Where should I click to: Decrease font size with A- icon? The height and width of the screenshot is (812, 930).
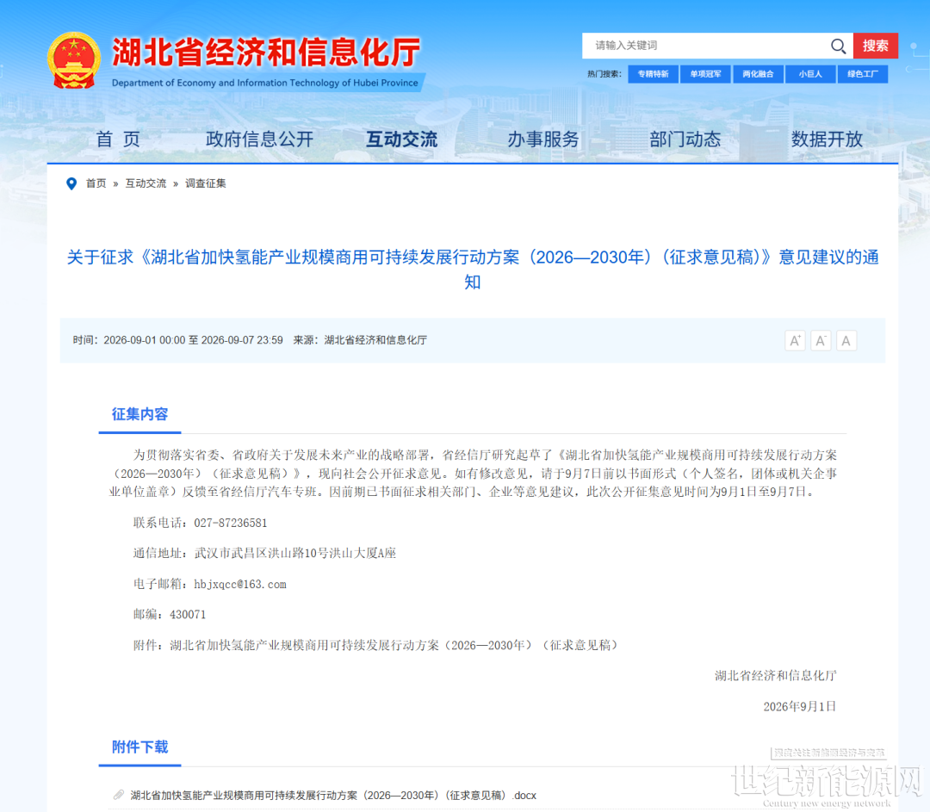(x=821, y=340)
